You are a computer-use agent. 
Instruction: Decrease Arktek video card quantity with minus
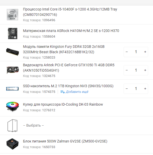[x=127, y=70]
